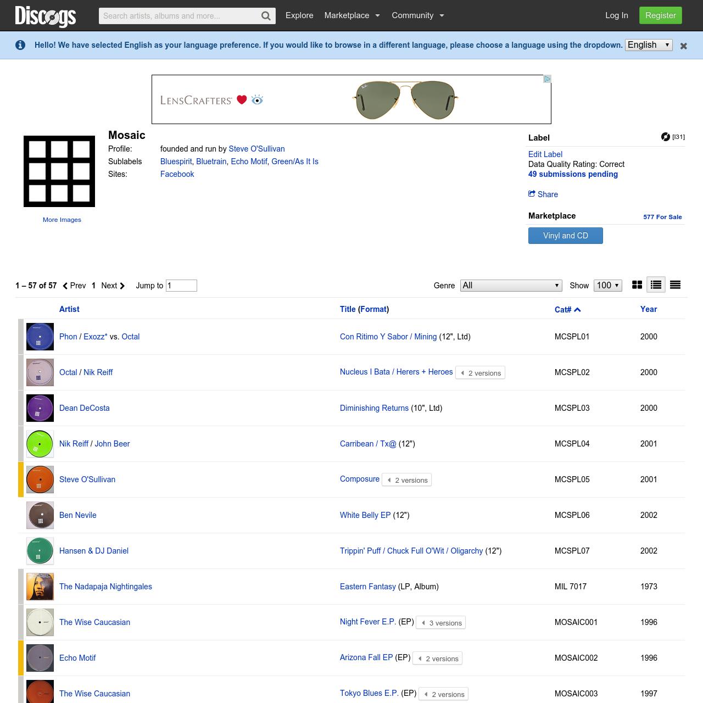The width and height of the screenshot is (703, 703).
Task: Click the search magnifier icon
Action: coord(266,16)
